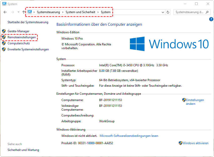Click the search magnifier icon
214x157 pixels.
207,12
